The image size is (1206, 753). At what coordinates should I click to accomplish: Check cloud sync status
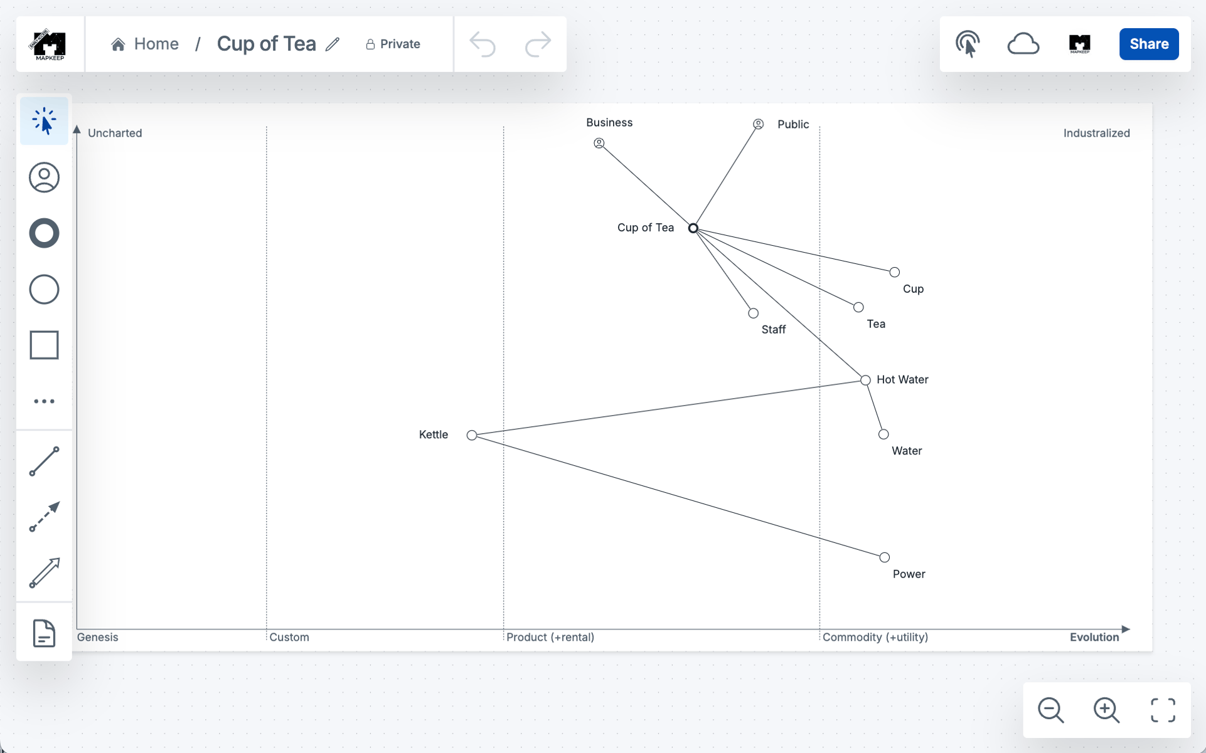(1023, 44)
